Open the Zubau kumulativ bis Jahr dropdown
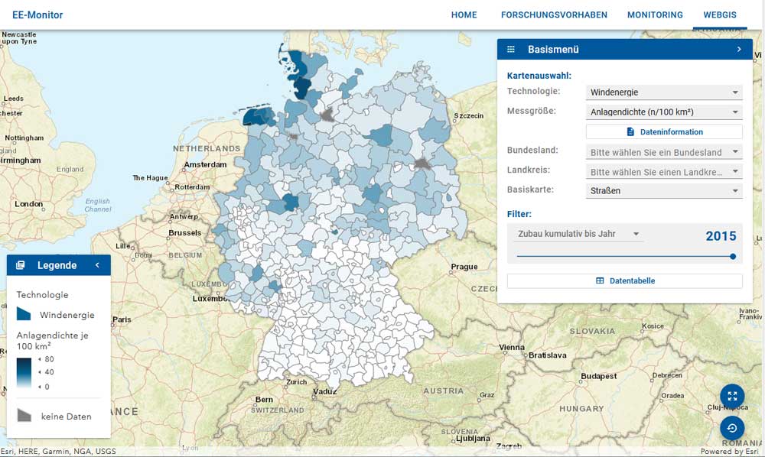The image size is (765, 457). pos(578,234)
